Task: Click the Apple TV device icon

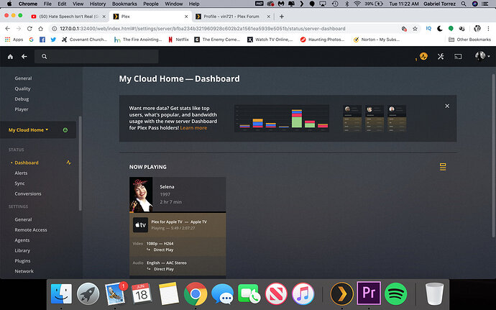Action: point(140,225)
